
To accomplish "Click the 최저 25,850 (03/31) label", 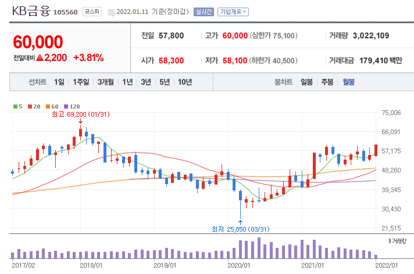I will (241, 229).
